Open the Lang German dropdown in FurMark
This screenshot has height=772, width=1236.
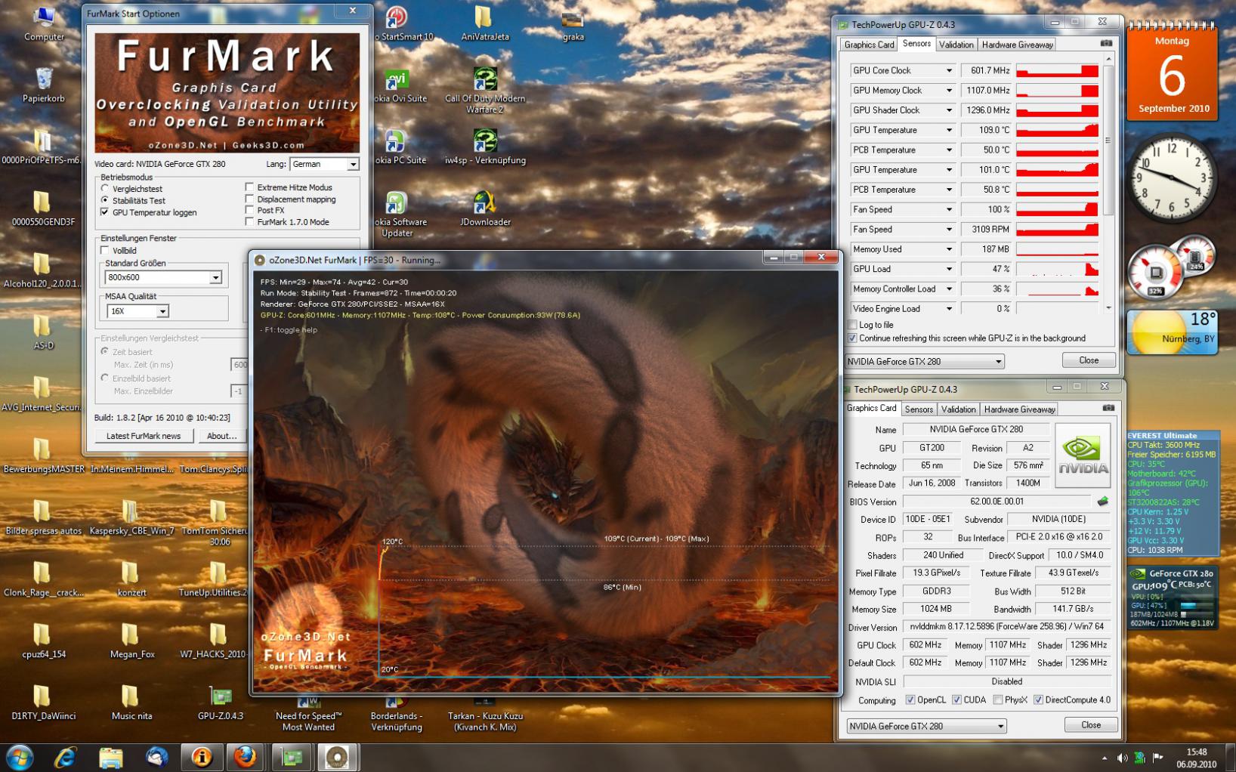pyautogui.click(x=323, y=164)
